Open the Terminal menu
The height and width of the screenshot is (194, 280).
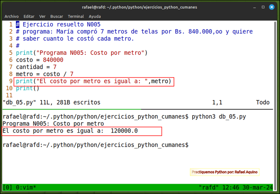[x=76, y=16]
